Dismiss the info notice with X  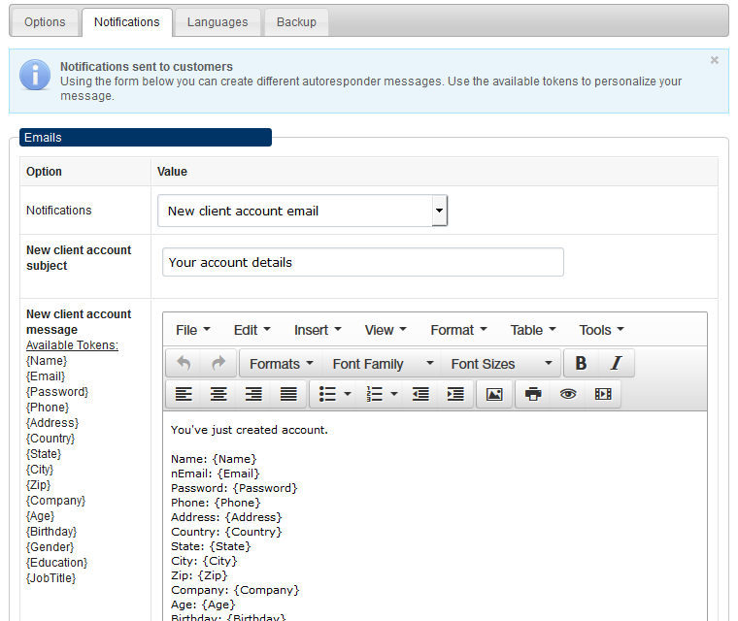(715, 60)
